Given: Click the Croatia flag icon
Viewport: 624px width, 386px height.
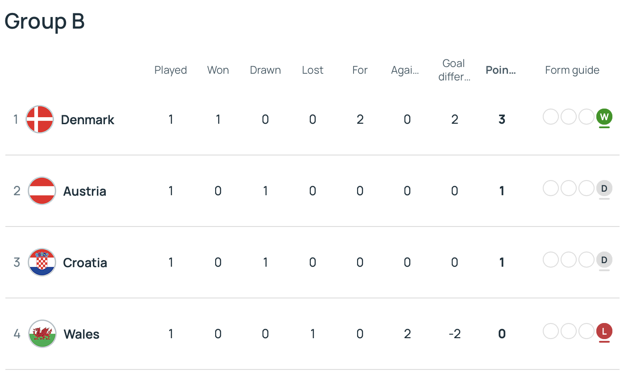Looking at the screenshot, I should [x=42, y=262].
